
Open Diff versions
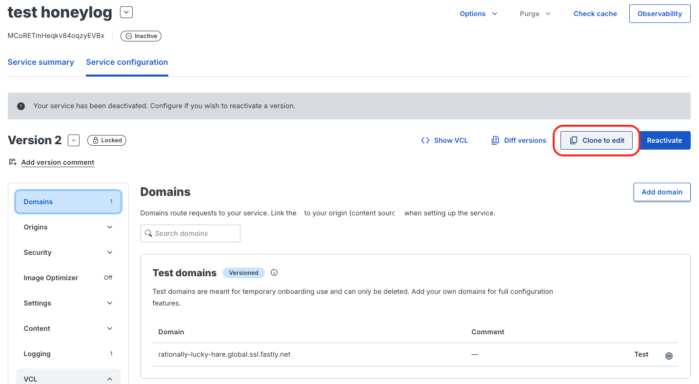pyautogui.click(x=519, y=140)
